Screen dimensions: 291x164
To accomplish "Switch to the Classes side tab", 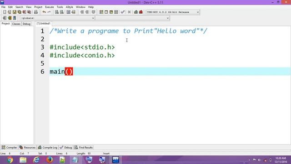I will pyautogui.click(x=16, y=24).
